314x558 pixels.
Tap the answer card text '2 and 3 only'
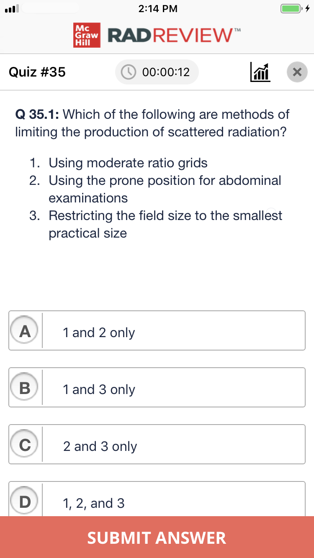click(99, 446)
